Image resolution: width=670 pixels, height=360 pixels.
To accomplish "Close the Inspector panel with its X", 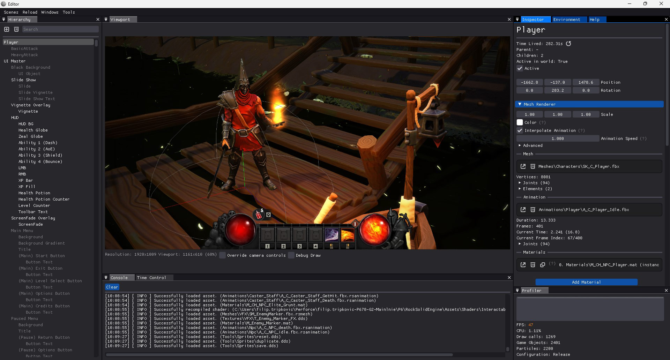I will (x=666, y=20).
